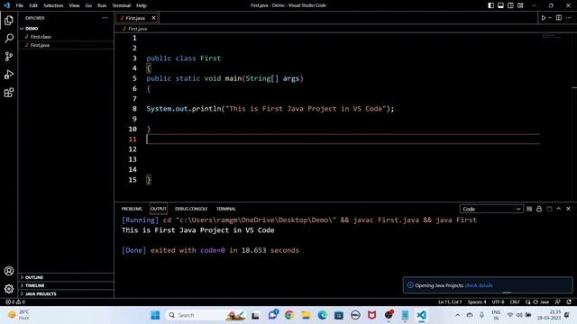Collapse the DEMO folder section
Screen dimensions: 577x324
tap(66, 28)
